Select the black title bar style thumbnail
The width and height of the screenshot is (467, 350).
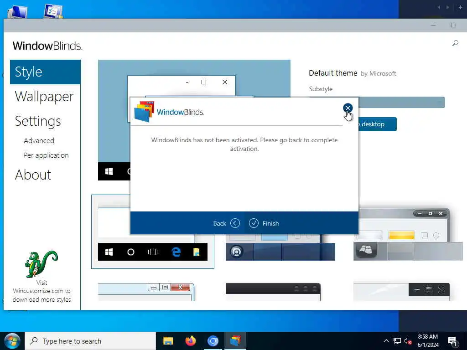(273, 292)
